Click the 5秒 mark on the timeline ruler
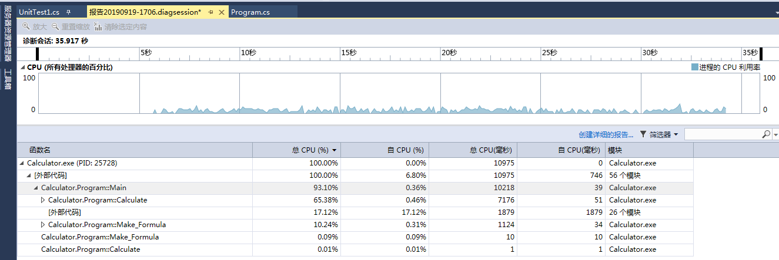Image resolution: width=779 pixels, height=260 pixels. click(x=146, y=53)
